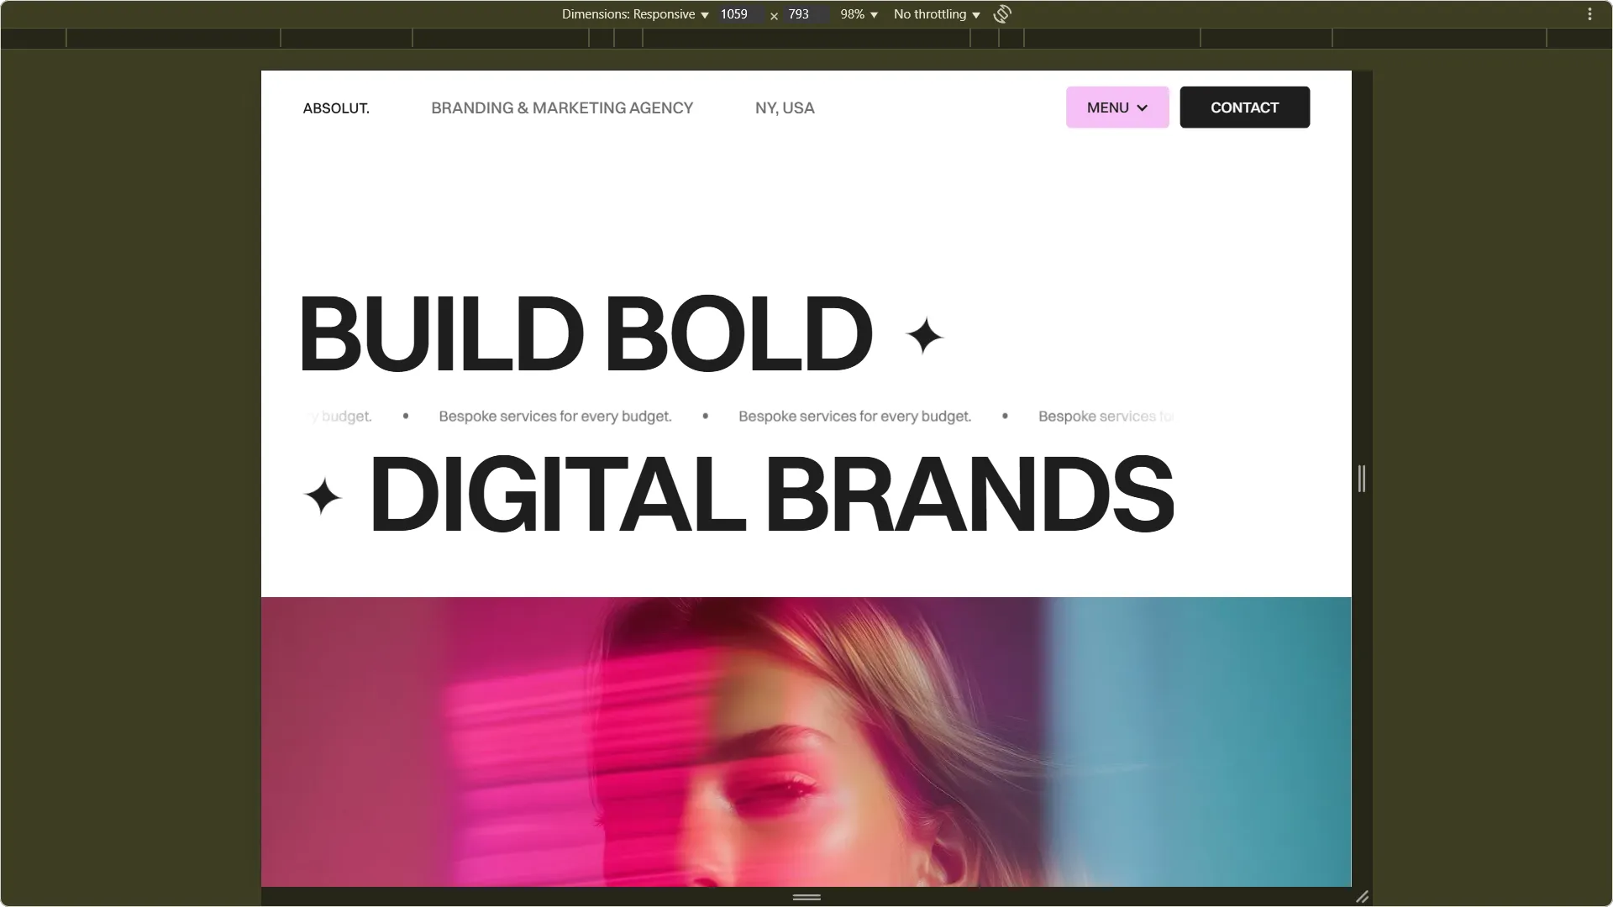Click the hero portrait image

(x=806, y=742)
